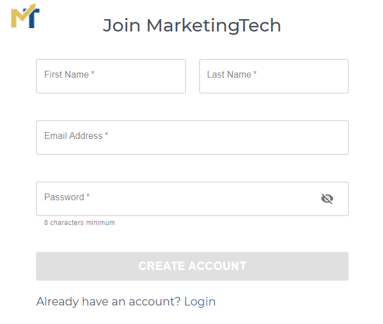Click the Email Address placeholder label
The width and height of the screenshot is (383, 324).
coord(73,136)
